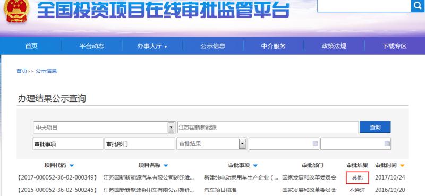Click project code 2017-000052-36-02-000349
Screen dimensions: 425x196
pos(57,178)
